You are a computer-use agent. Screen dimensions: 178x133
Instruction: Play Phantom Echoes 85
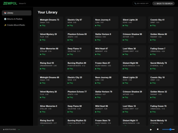(x=70, y=40)
